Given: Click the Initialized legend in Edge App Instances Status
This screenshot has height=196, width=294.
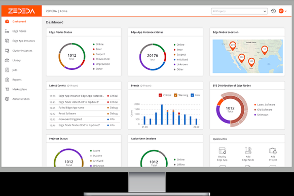Looking at the screenshot, I should (x=181, y=60).
